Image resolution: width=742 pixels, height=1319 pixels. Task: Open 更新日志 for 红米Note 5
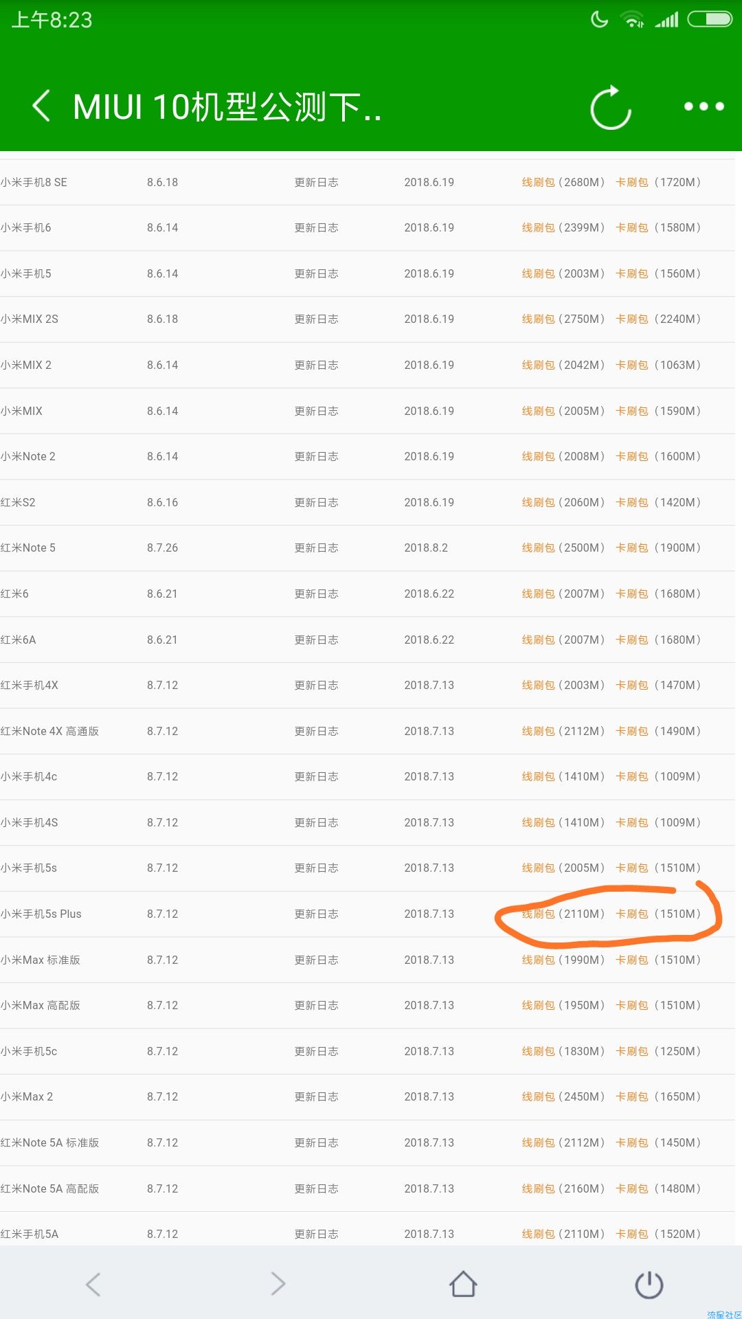[316, 548]
